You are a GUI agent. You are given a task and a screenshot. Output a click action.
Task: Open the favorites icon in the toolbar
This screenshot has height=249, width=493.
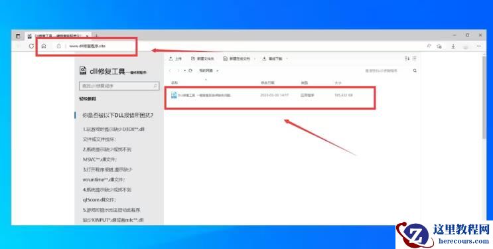point(439,46)
